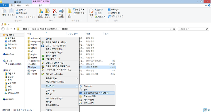Click 경로 복사 (Copy path) in ribbon
Image resolution: width=211 pixels, height=112 pixels.
[x=21, y=13]
